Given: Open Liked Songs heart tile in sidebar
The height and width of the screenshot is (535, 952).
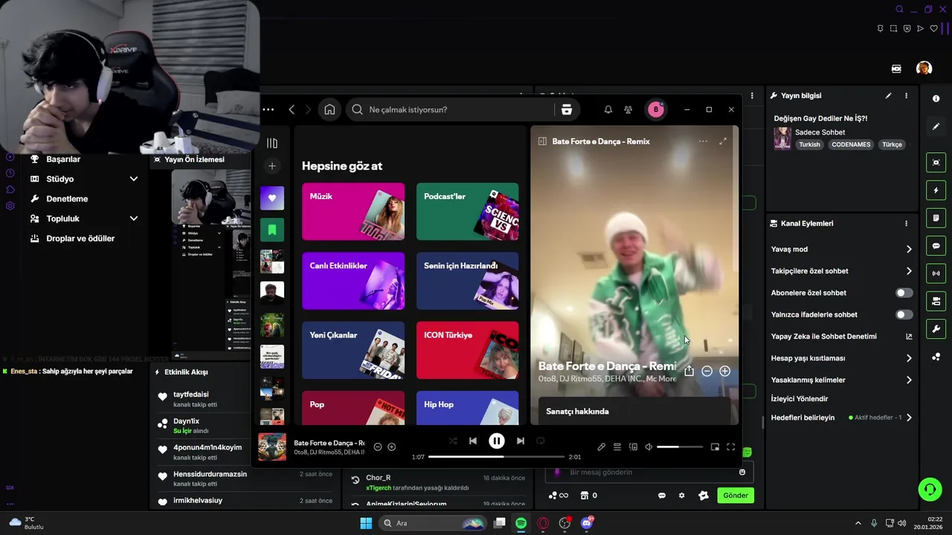Looking at the screenshot, I should (x=272, y=198).
